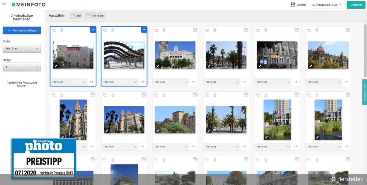The height and width of the screenshot is (185, 367).
Task: Open the hamburger menu
Action: tap(4, 5)
